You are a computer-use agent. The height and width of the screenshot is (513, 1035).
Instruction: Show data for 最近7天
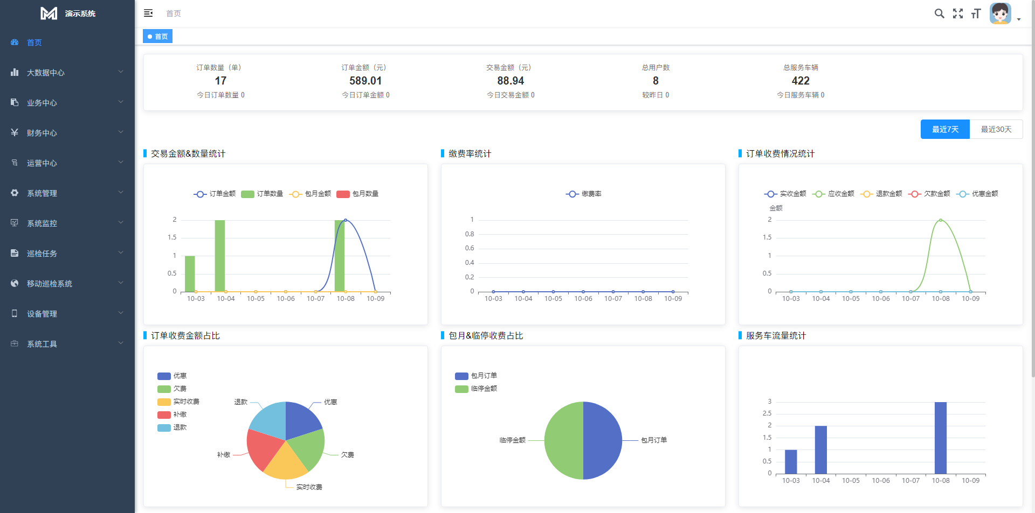tap(945, 129)
